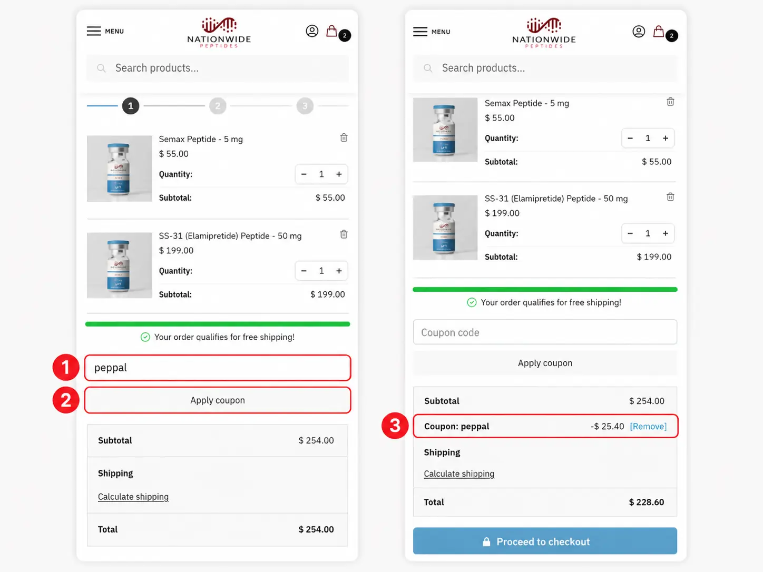This screenshot has height=572, width=763.
Task: Open the shopping bag cart in the left screen
Action: coord(332,31)
